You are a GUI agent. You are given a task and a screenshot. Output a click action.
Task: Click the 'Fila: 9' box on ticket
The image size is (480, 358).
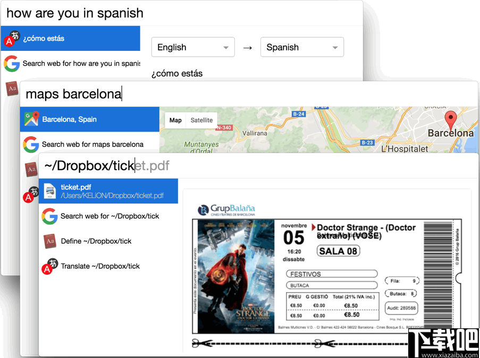coord(402,281)
